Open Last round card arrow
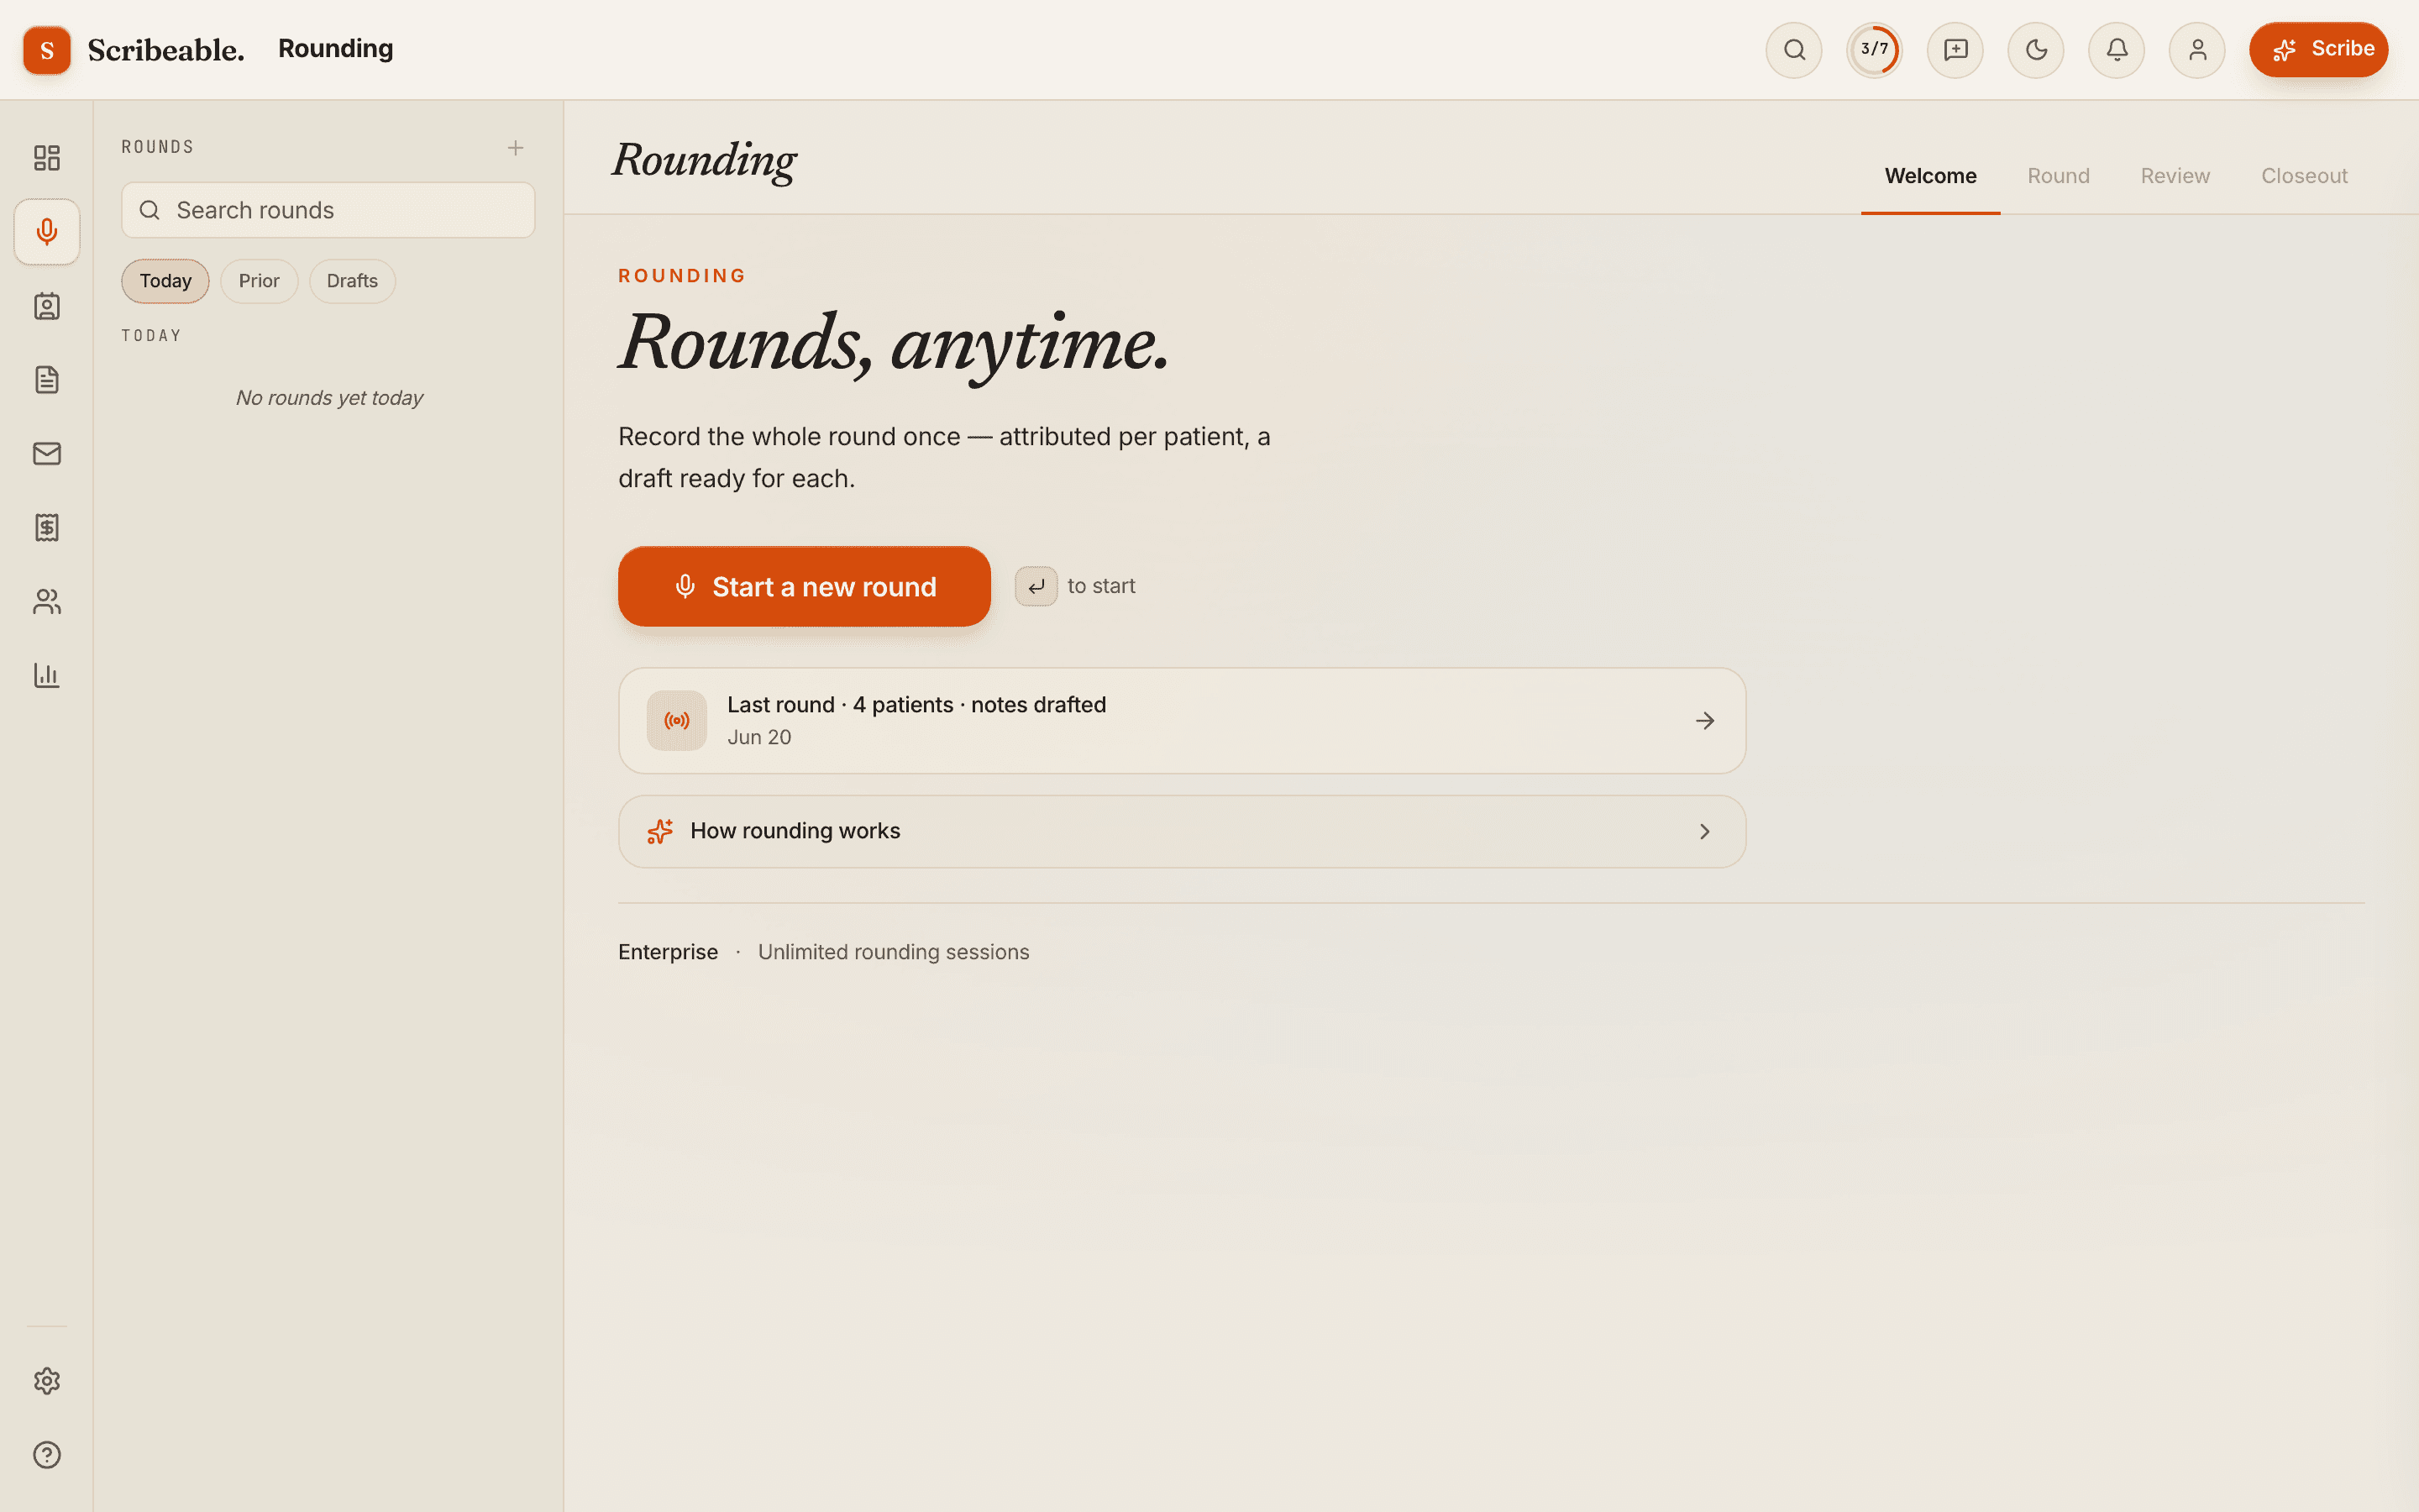2419x1512 pixels. pyautogui.click(x=1705, y=721)
